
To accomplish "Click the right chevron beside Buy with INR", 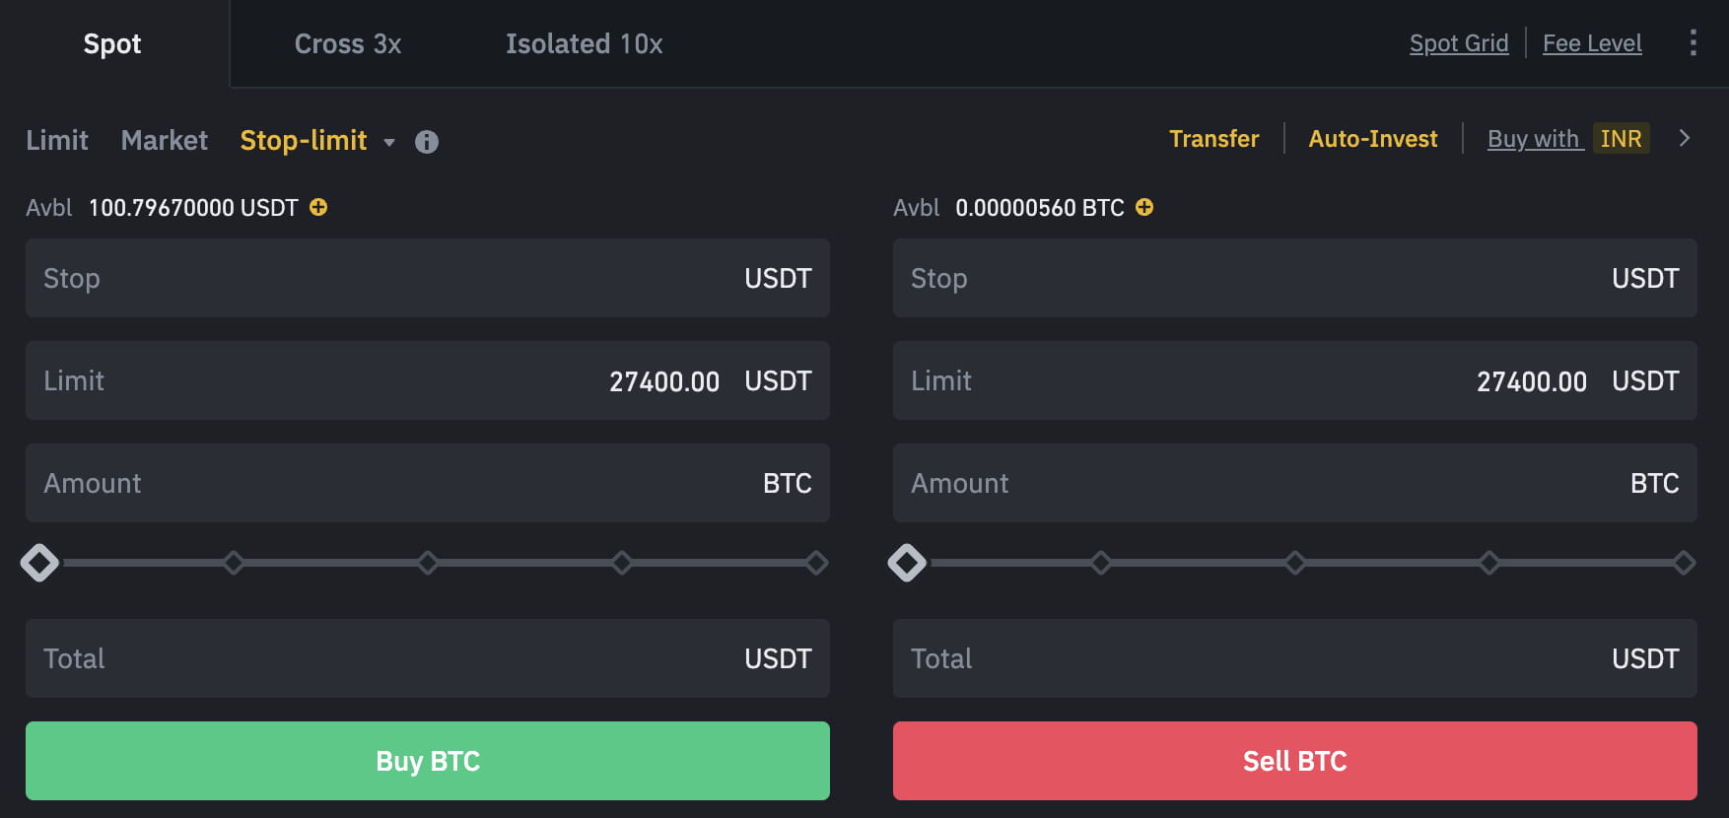I will (1685, 139).
